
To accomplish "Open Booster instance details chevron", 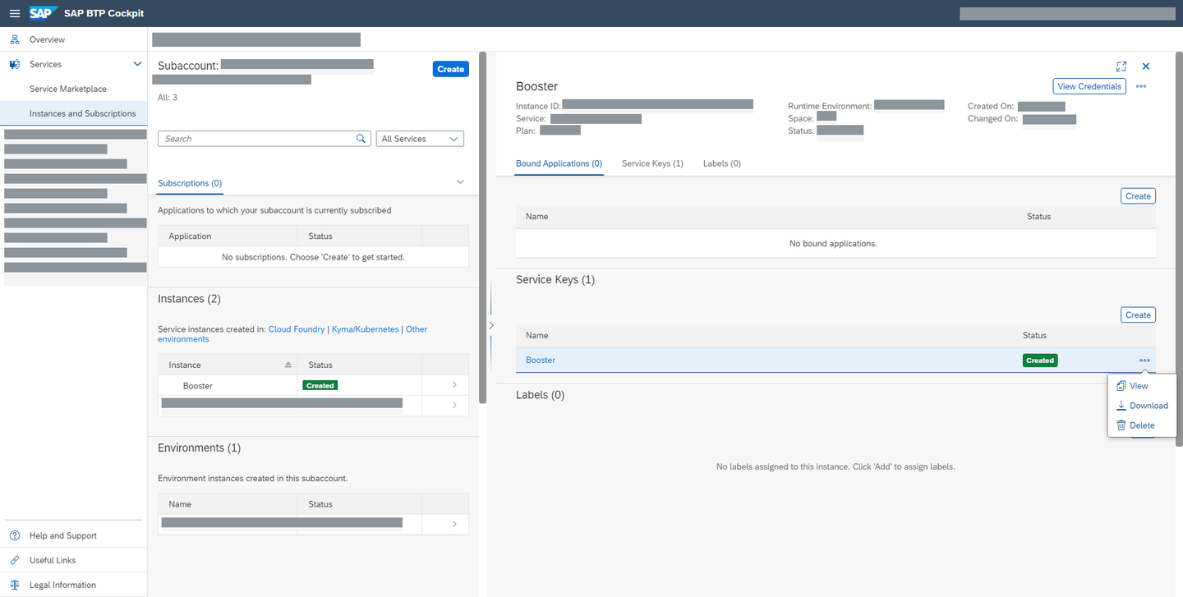I will point(454,384).
